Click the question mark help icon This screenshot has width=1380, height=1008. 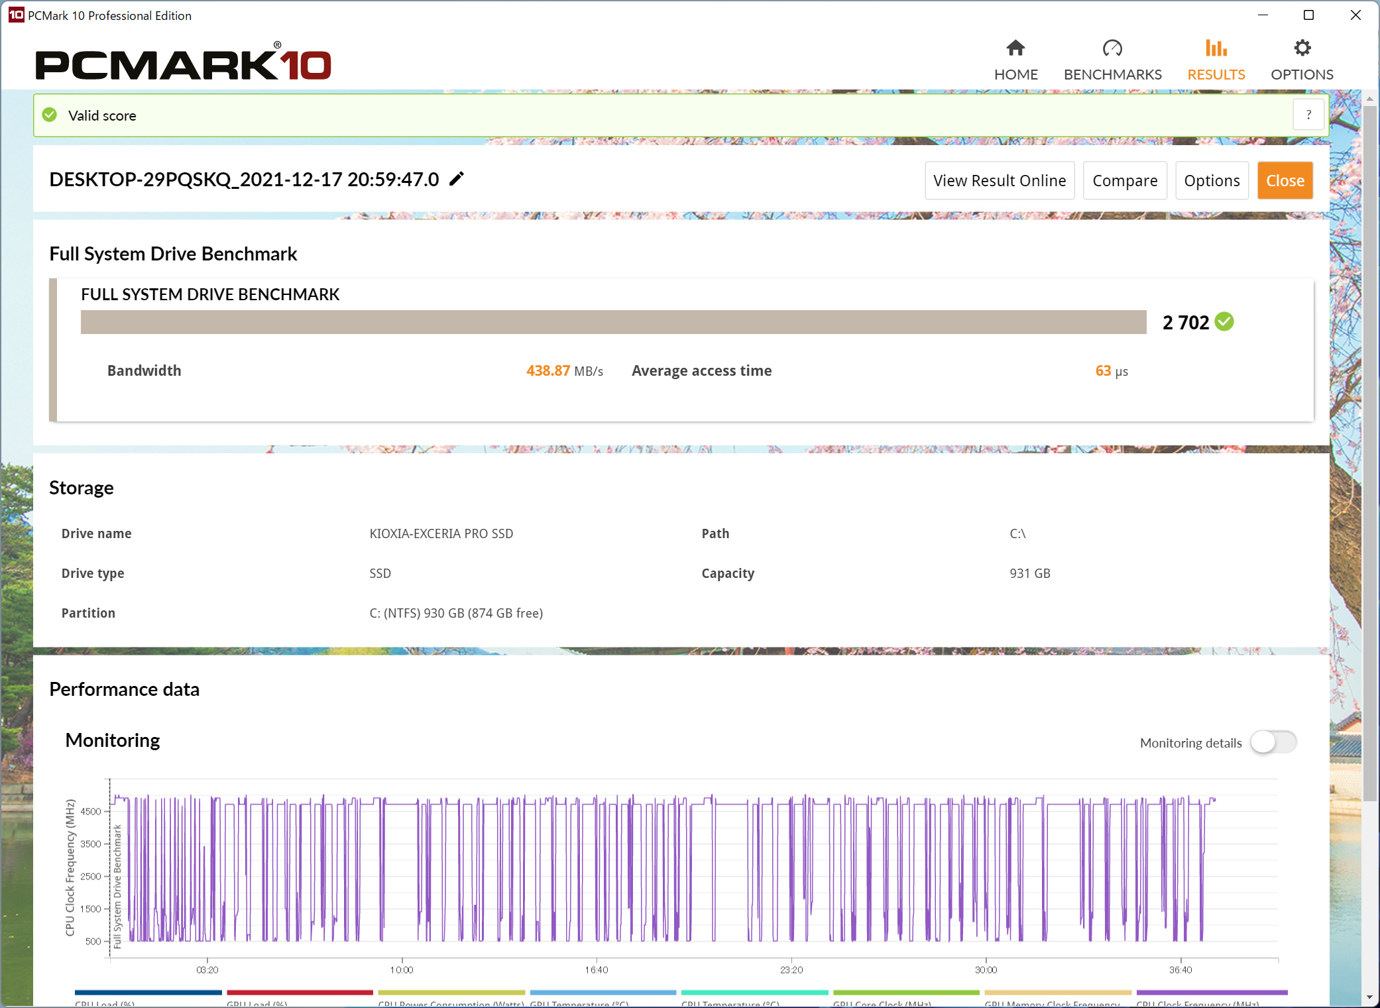pos(1308,115)
